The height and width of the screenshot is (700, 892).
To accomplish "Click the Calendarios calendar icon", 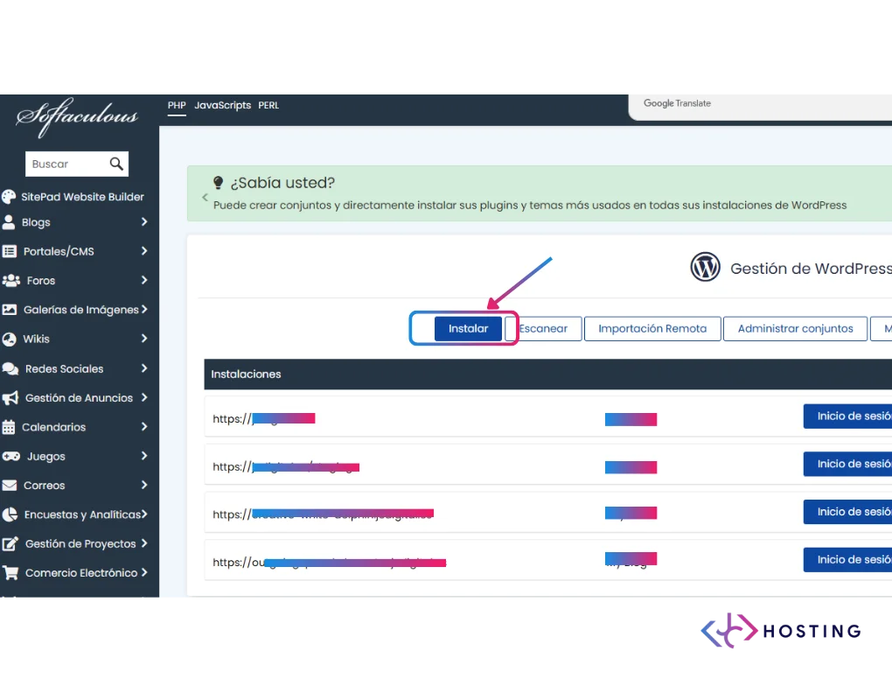I will click(x=9, y=427).
